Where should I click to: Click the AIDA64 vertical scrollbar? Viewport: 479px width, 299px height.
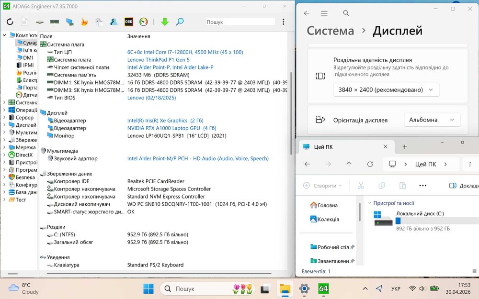291,113
